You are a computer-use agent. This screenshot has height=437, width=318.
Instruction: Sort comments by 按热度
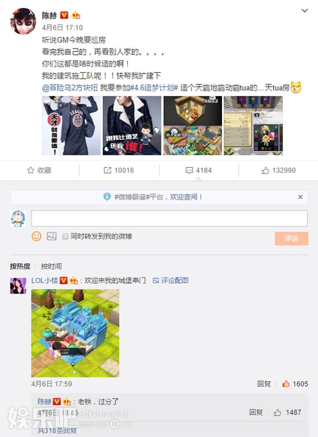point(20,266)
